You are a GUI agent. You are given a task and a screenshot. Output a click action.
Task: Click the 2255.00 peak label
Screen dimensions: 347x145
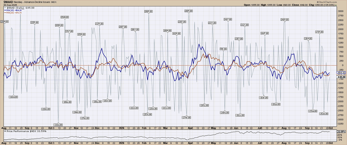coord(34,23)
